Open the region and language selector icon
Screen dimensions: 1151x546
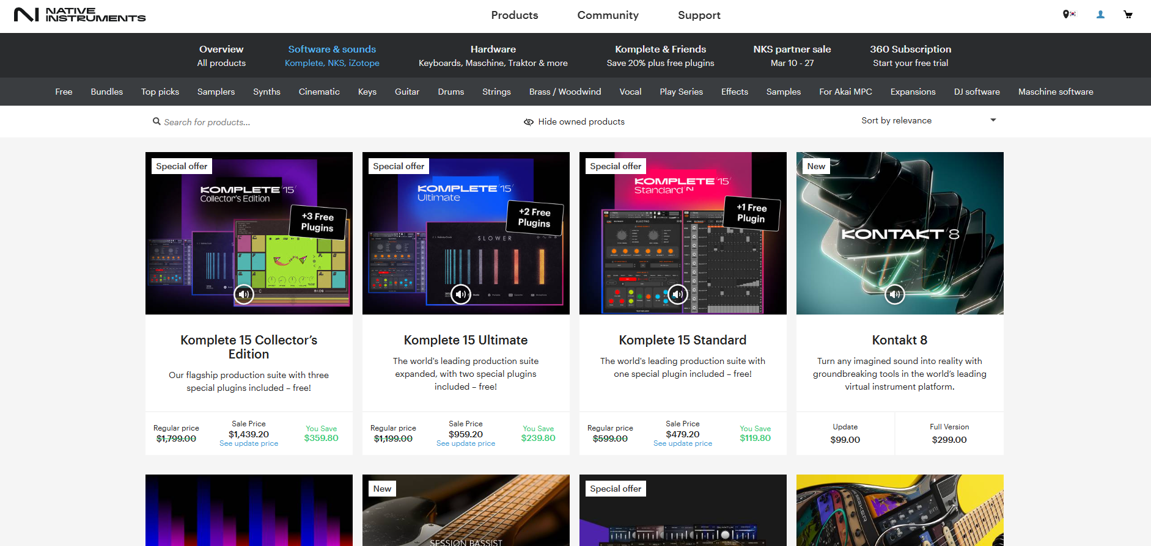1068,14
